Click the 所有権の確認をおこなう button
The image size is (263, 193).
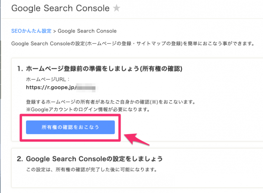pyautogui.click(x=70, y=127)
